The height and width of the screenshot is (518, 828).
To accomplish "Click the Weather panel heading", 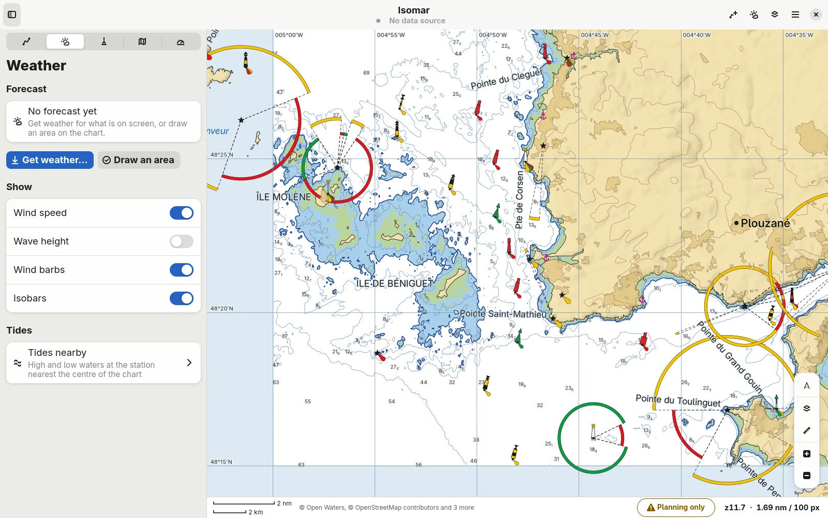I will (x=36, y=66).
